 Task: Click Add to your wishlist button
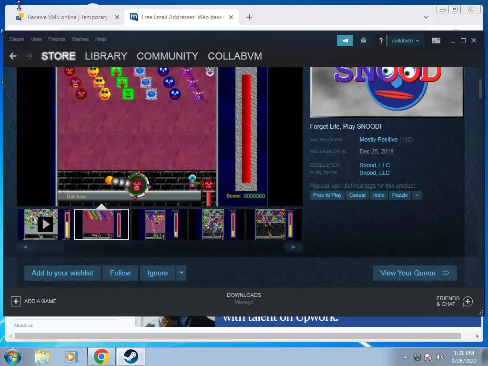[62, 273]
